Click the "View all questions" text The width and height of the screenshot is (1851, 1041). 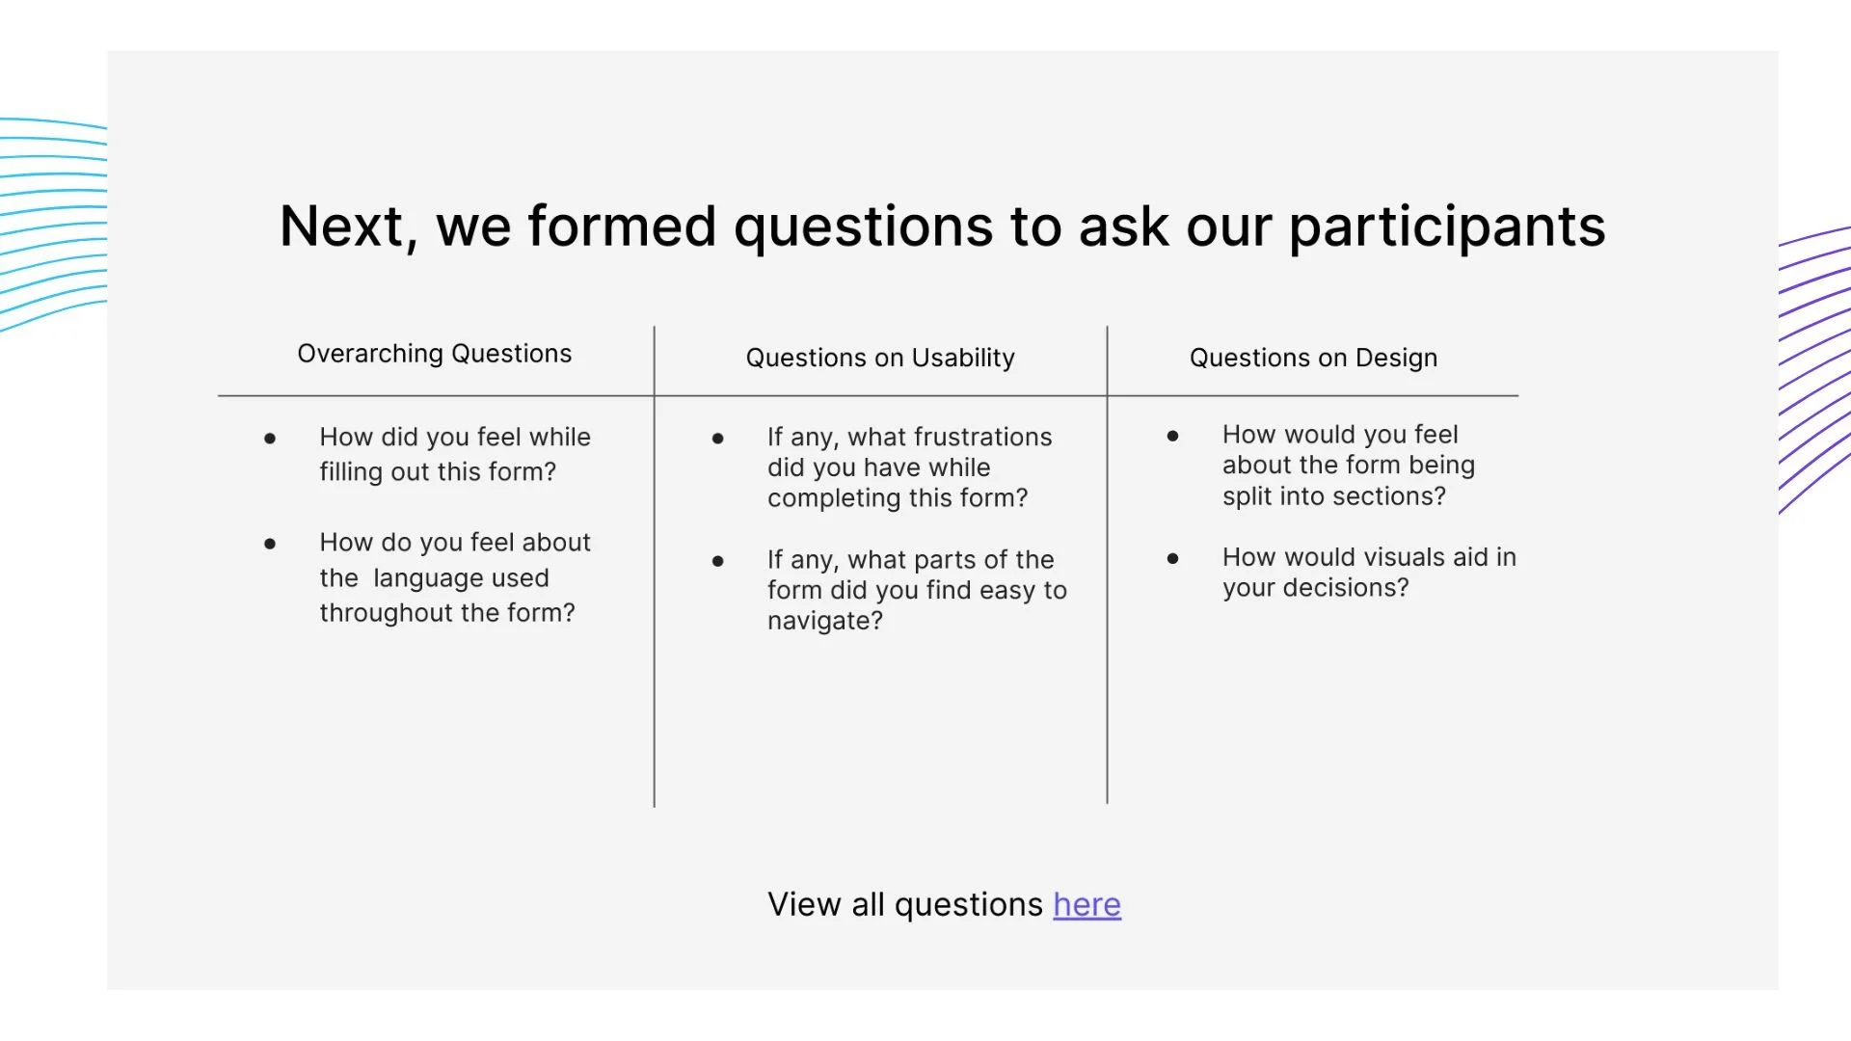tap(905, 904)
